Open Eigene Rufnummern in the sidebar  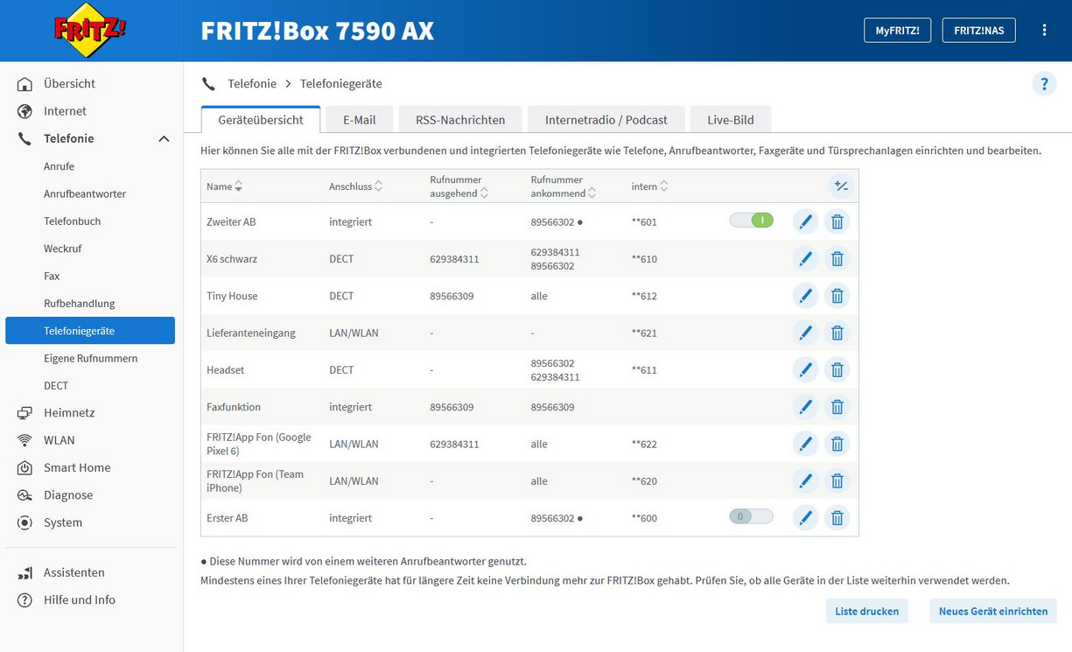click(91, 358)
